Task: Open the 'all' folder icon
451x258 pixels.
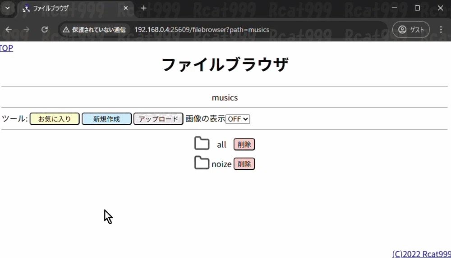Action: (x=202, y=143)
